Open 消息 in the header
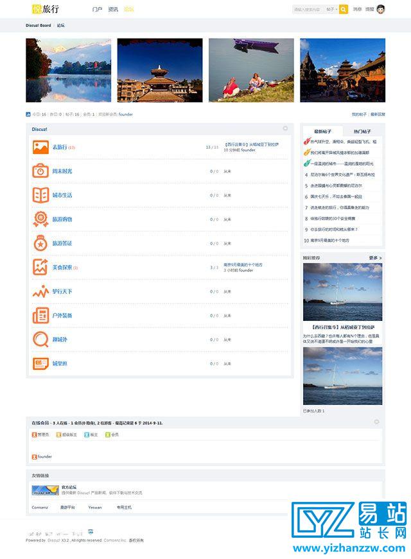Image resolution: width=411 pixels, height=559 pixels. (x=357, y=9)
